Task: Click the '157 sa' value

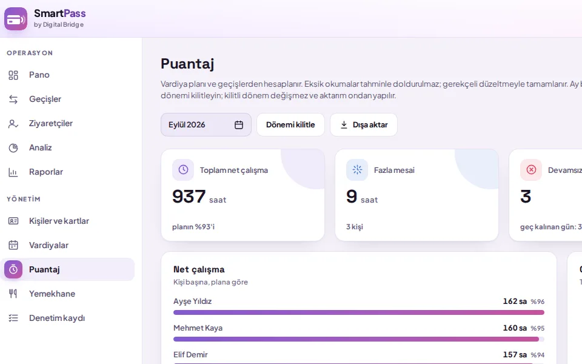Action: click(515, 355)
